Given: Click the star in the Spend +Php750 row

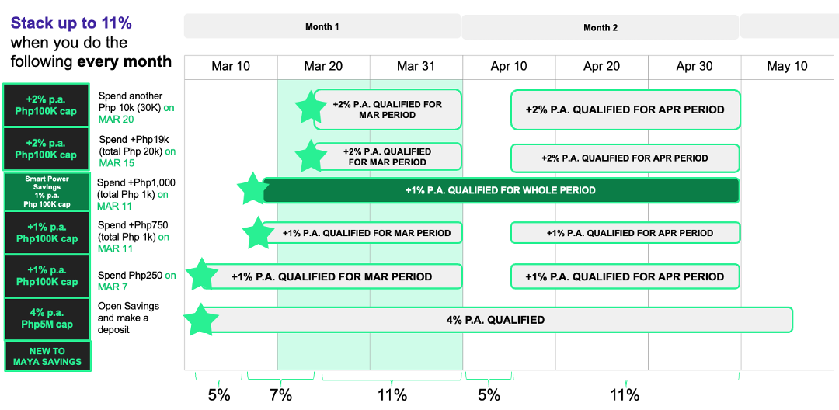Looking at the screenshot, I should (x=257, y=232).
